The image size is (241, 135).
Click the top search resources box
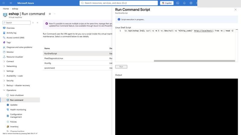point(118,3)
